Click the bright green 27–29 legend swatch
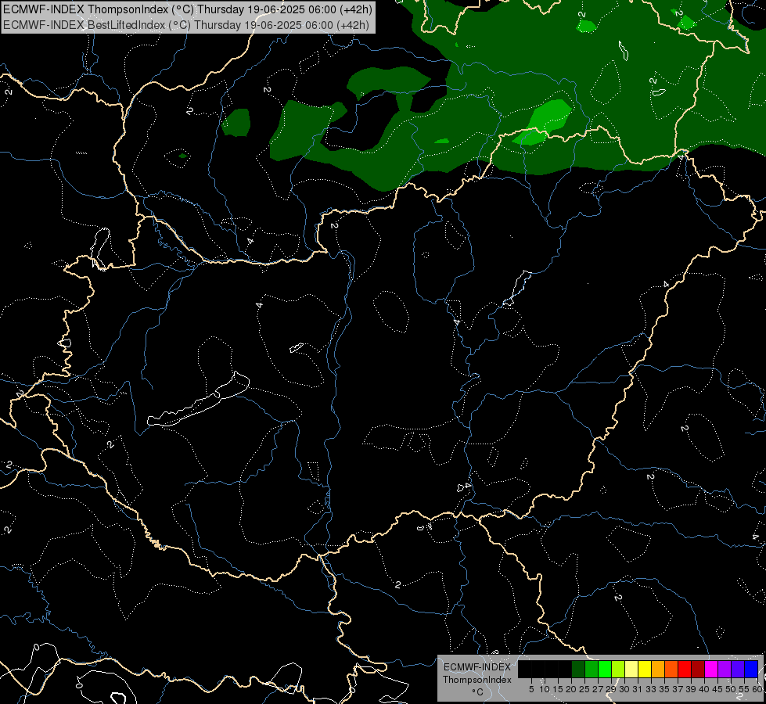The width and height of the screenshot is (766, 704). pos(605,669)
